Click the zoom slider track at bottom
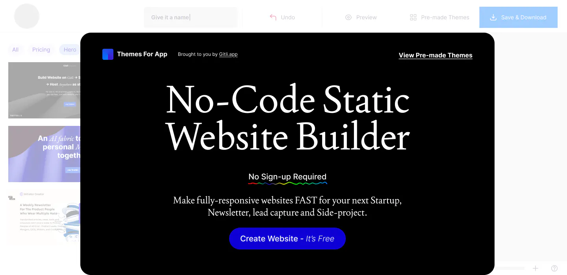The height and width of the screenshot is (275, 567). click(x=510, y=268)
